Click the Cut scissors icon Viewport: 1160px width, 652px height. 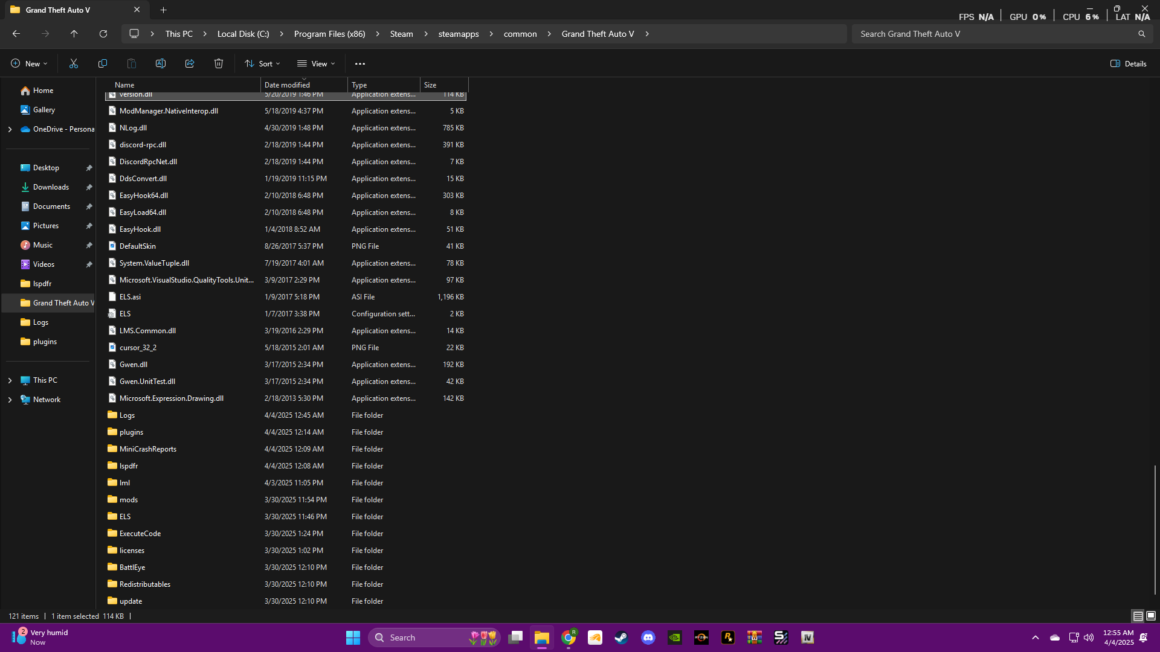pos(74,63)
